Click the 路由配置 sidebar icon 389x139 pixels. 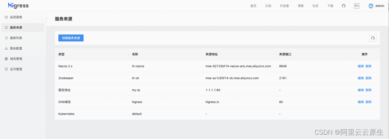6,48
